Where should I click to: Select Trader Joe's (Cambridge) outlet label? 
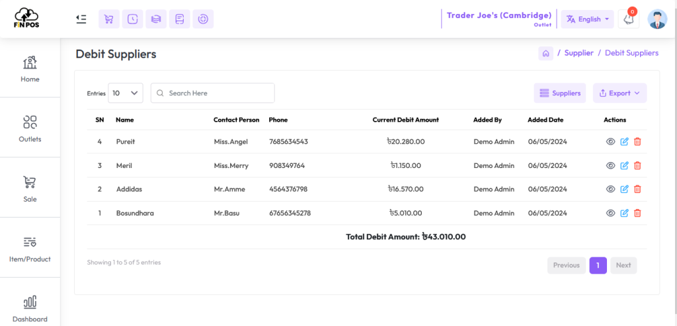click(x=499, y=15)
